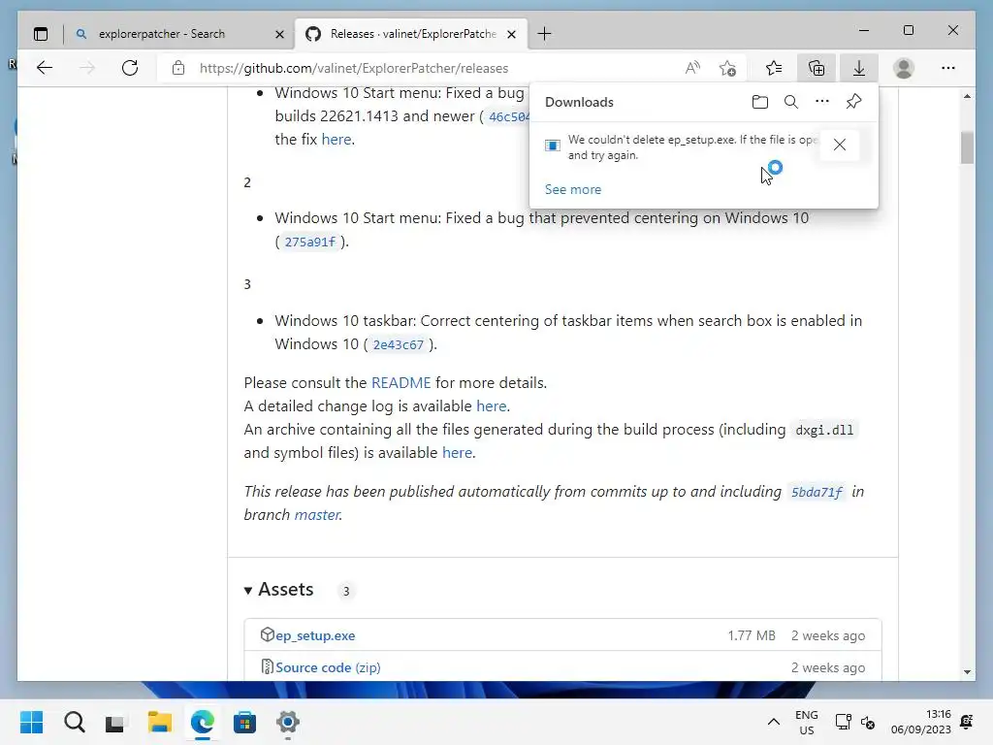Download Source code (zip)
Screen dimensions: 993x745
coord(328,667)
